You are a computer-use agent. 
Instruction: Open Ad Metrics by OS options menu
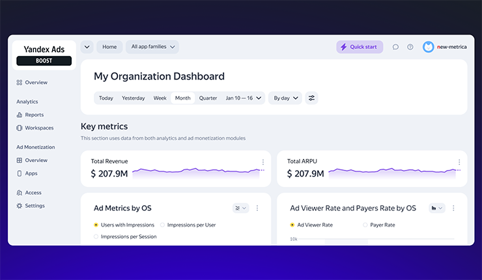click(257, 208)
